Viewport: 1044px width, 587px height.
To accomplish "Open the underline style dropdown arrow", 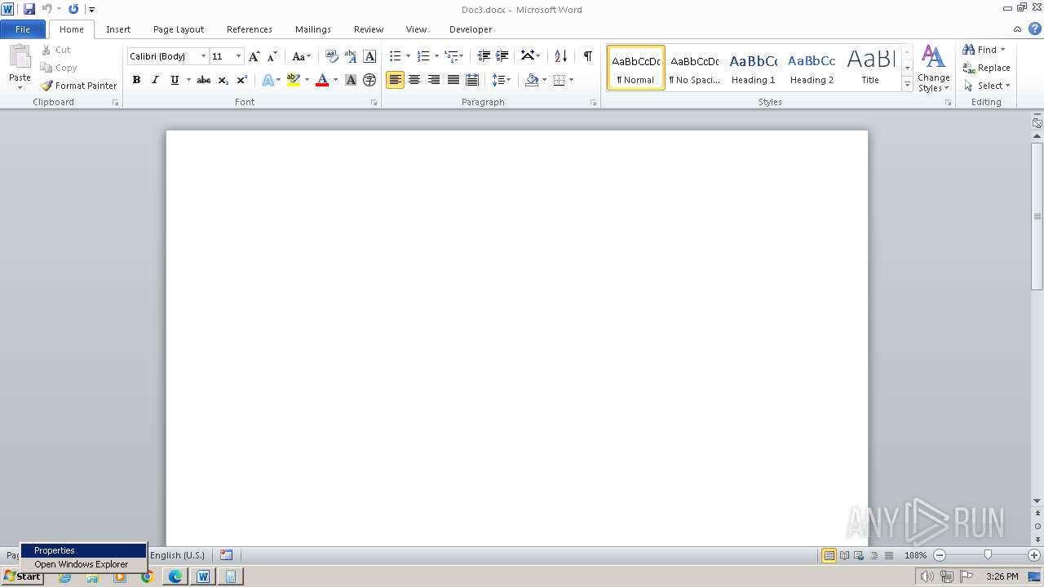I will [x=188, y=80].
